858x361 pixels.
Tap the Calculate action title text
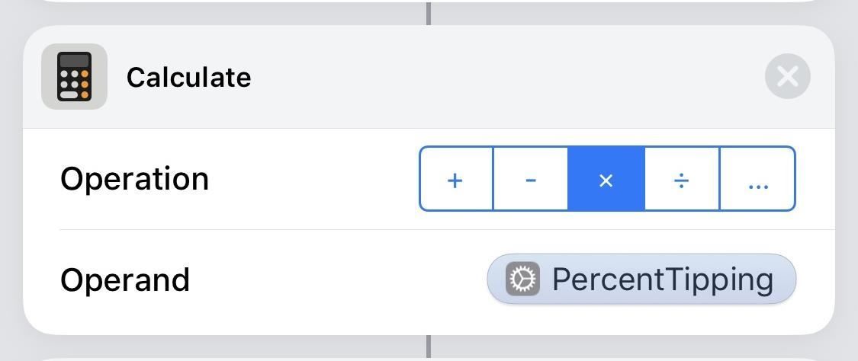[x=188, y=77]
